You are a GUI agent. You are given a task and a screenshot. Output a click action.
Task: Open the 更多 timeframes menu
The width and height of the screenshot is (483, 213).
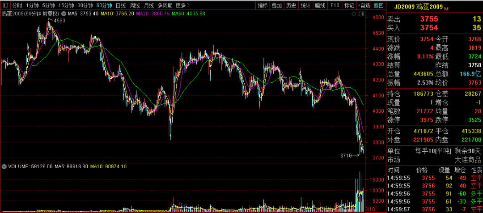[x=182, y=5]
